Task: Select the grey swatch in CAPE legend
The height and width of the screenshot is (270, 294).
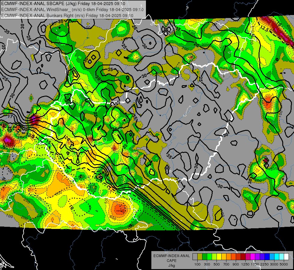Action: pos(195,257)
